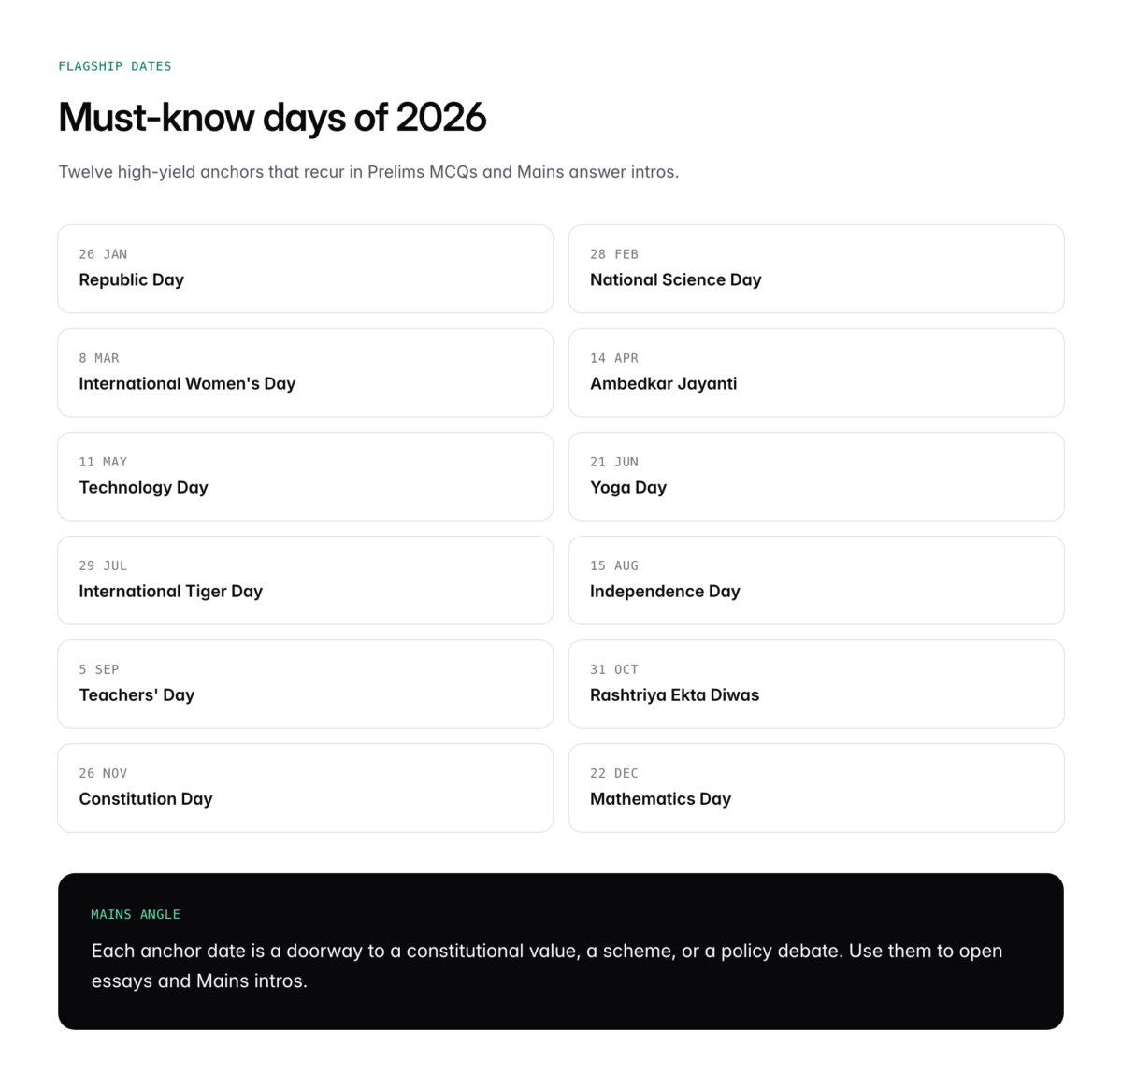Click the Teachers' Day card
Image resolution: width=1122 pixels, height=1088 pixels.
pyautogui.click(x=306, y=683)
